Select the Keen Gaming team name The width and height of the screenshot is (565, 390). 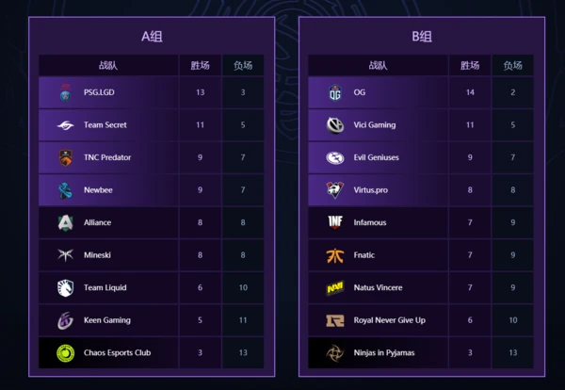[107, 320]
